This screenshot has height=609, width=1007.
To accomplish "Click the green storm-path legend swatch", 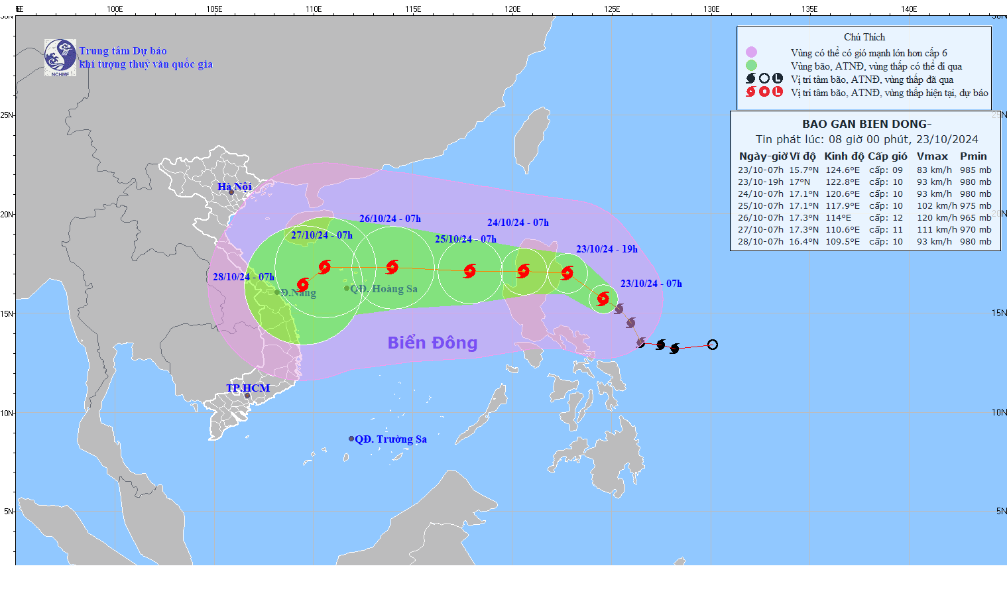I will 751,66.
